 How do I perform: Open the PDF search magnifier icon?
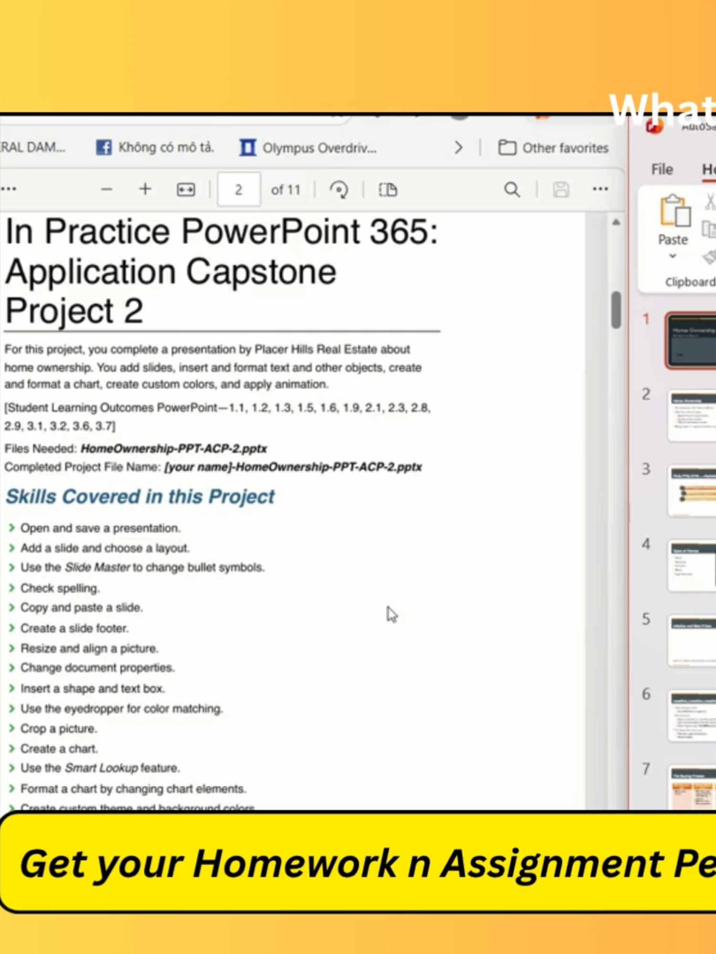click(512, 190)
